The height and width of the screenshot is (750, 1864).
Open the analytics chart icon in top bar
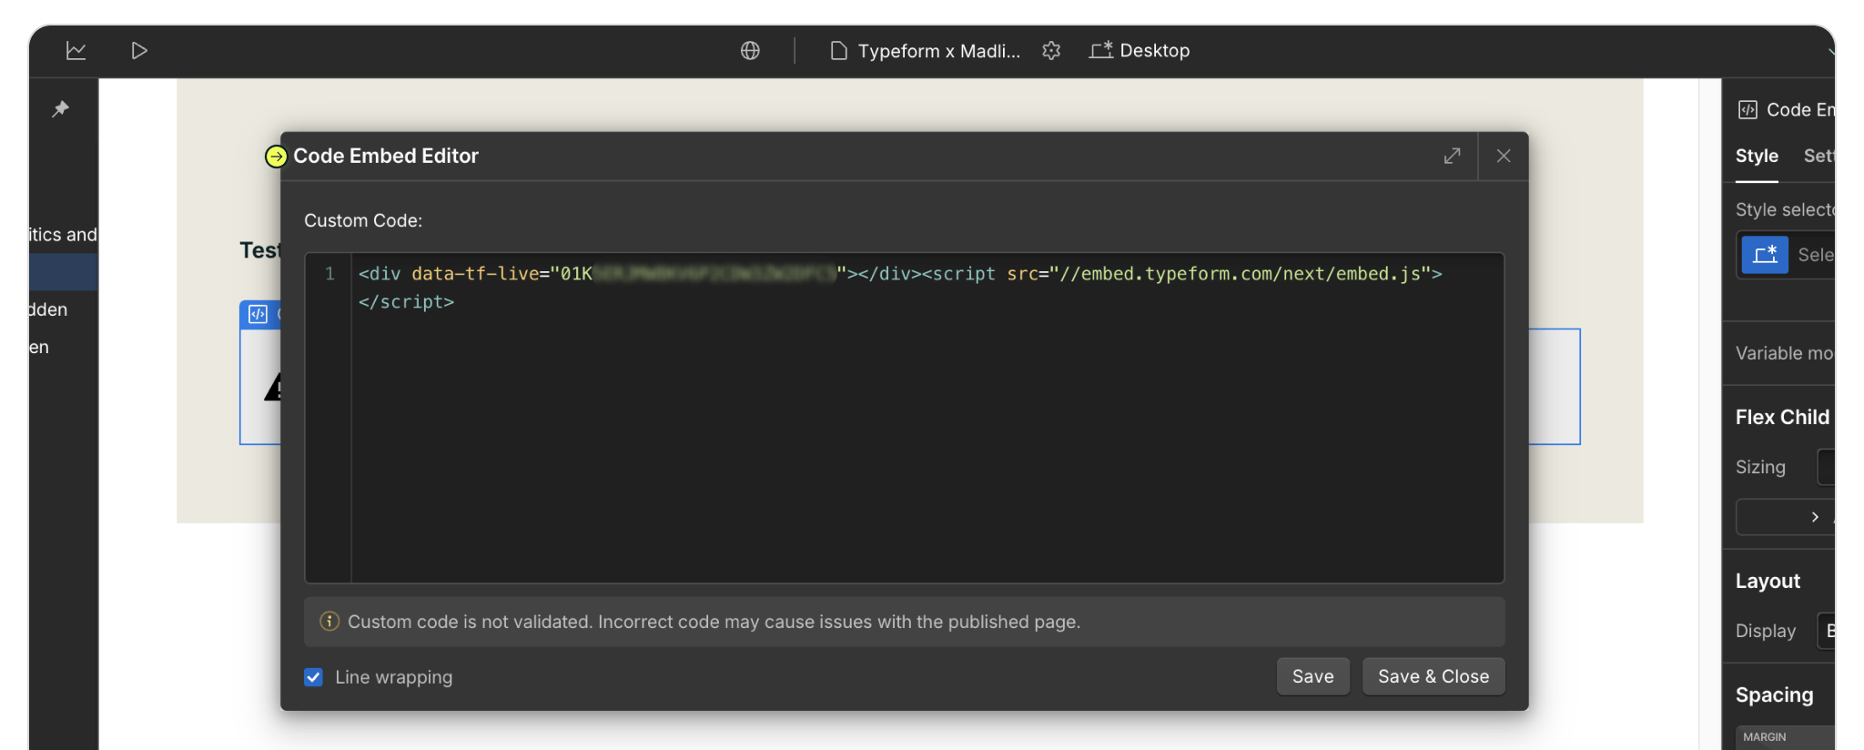[76, 51]
